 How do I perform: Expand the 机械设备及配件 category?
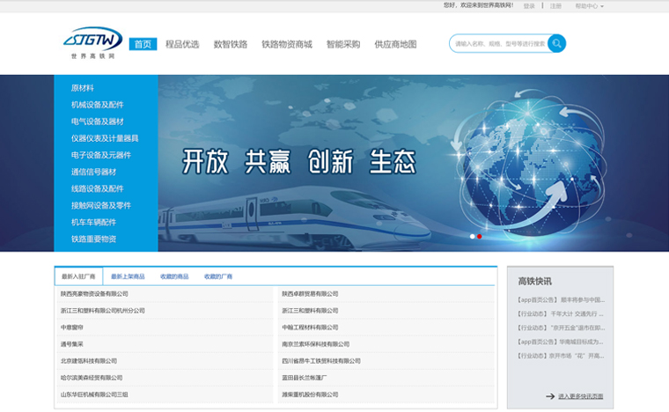click(x=97, y=105)
